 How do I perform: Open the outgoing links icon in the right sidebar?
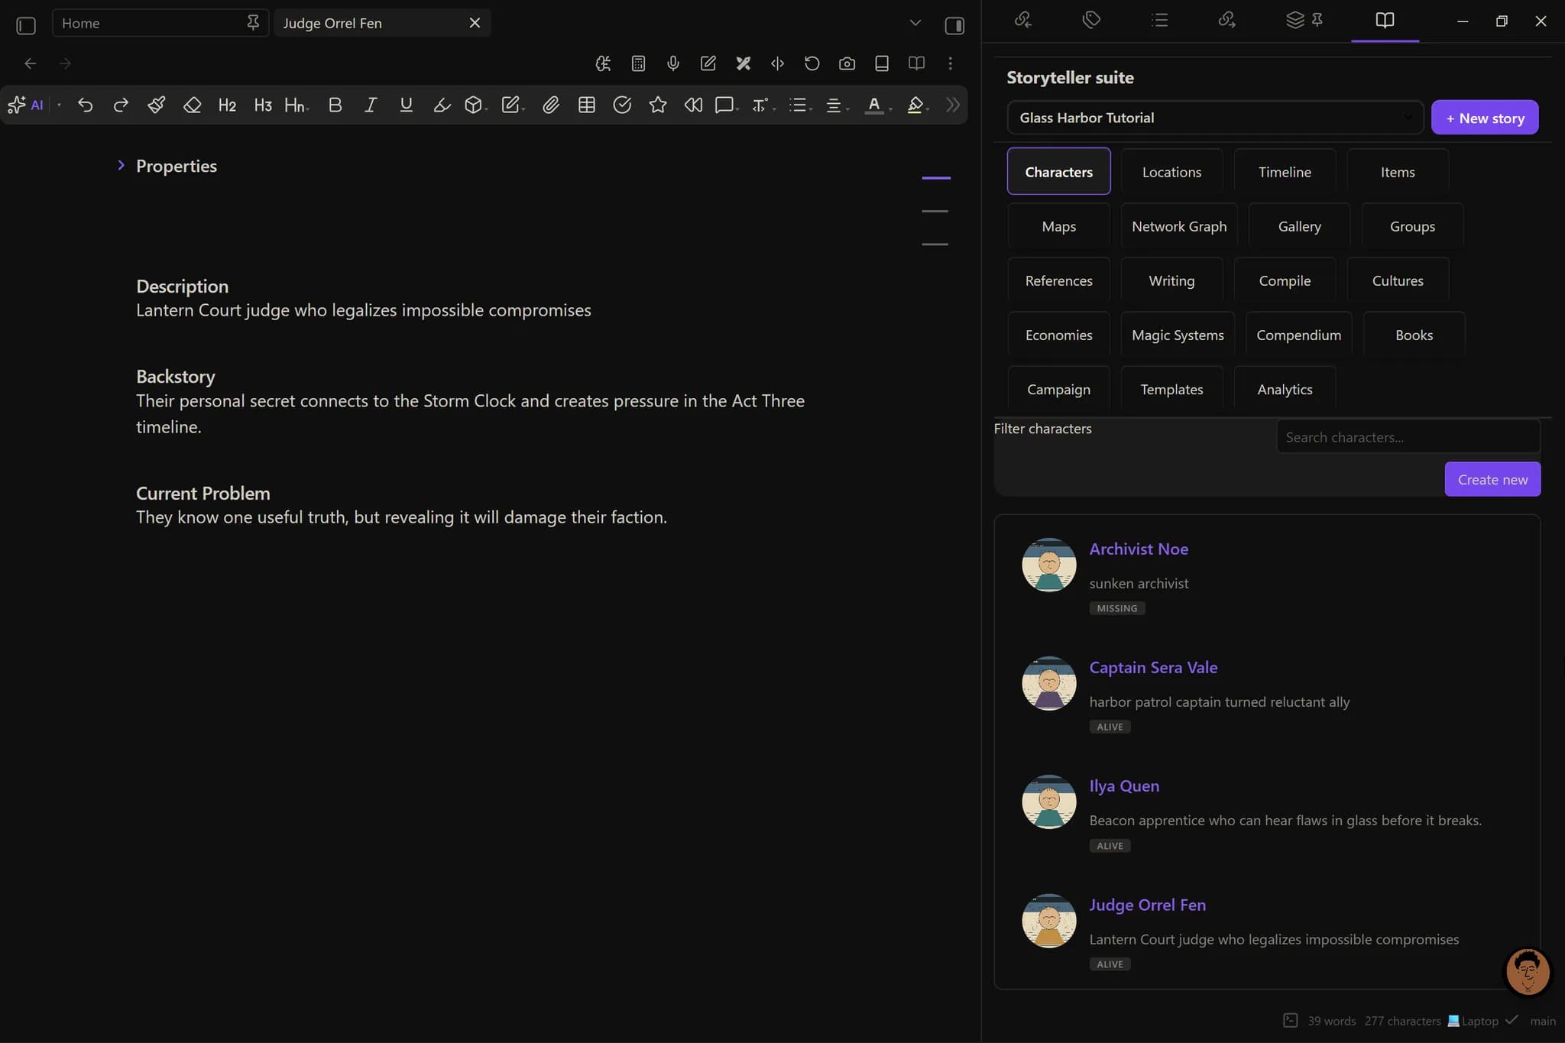[1226, 20]
